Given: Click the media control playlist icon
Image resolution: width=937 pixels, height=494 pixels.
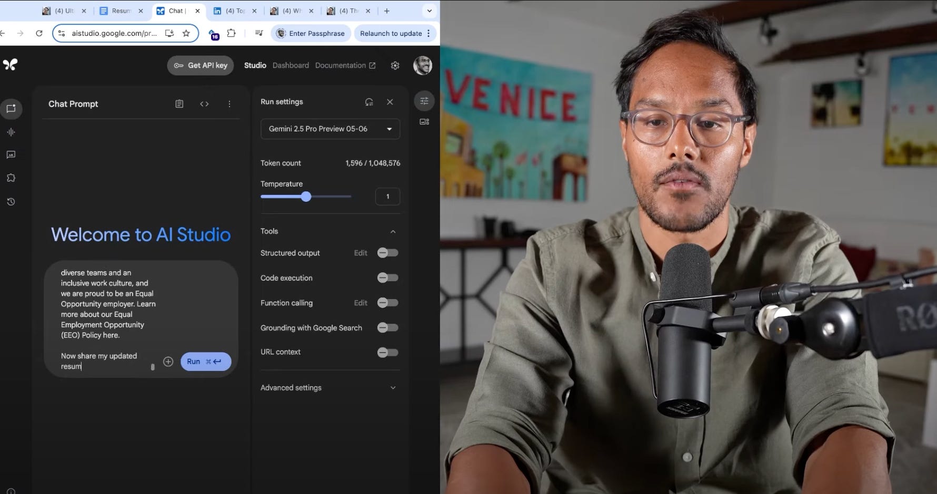Looking at the screenshot, I should point(258,33).
